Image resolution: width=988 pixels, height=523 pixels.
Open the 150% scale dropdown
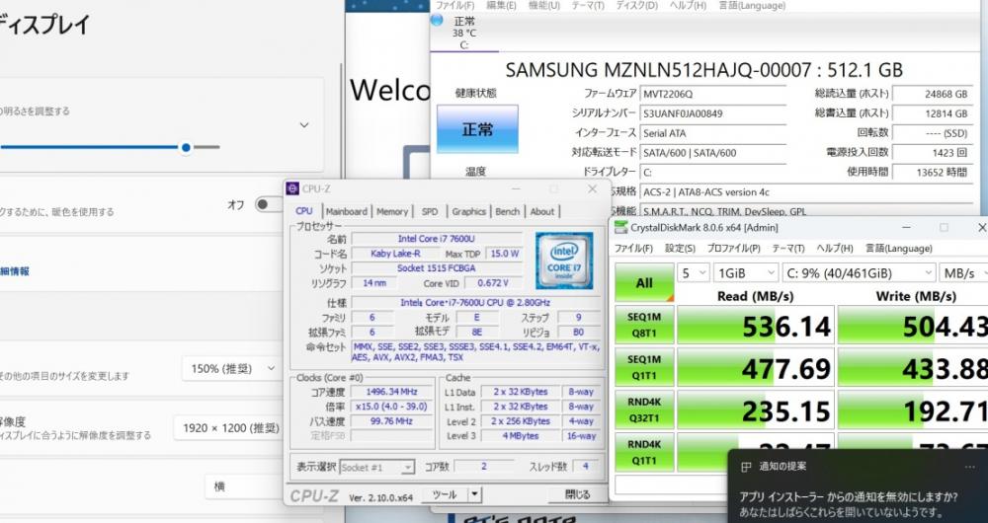(x=232, y=369)
